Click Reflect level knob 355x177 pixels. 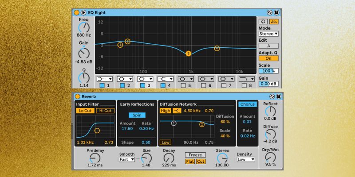click(x=270, y=112)
